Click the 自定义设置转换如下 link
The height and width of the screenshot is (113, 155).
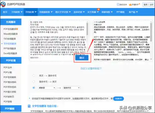91,68
